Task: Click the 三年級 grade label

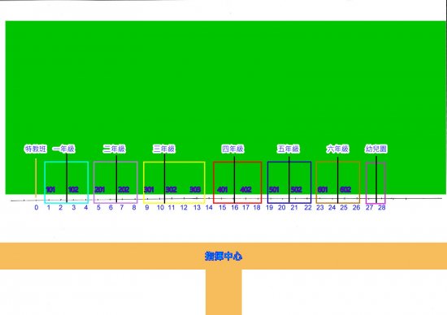Action: (164, 149)
